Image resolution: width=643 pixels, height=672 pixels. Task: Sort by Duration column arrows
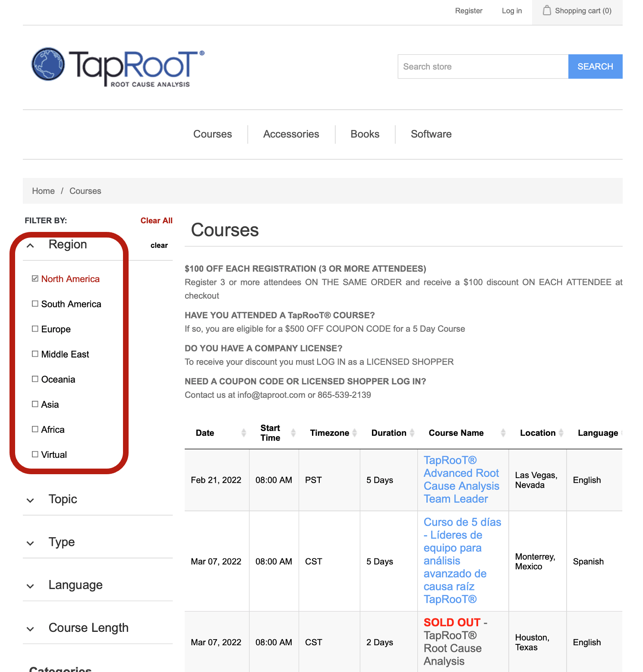tap(412, 433)
